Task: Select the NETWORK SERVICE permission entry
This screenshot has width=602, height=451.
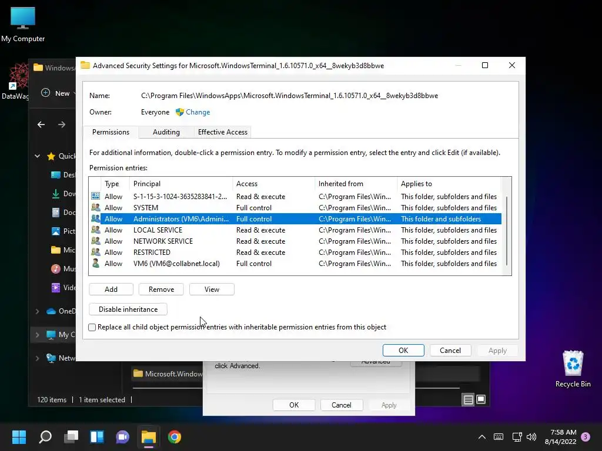Action: pyautogui.click(x=295, y=241)
